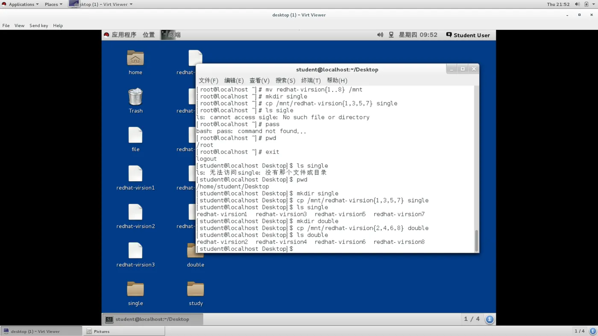Click student@localhost taskbar button in guest
This screenshot has width=598, height=336.
point(152,319)
